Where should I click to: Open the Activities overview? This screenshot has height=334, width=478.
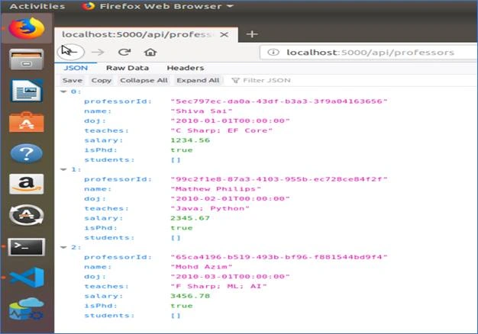pyautogui.click(x=37, y=6)
